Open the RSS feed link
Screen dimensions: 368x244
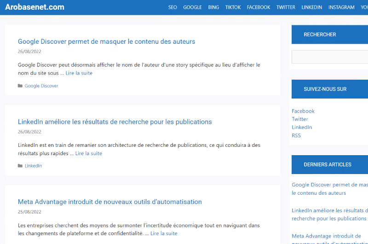tap(296, 135)
